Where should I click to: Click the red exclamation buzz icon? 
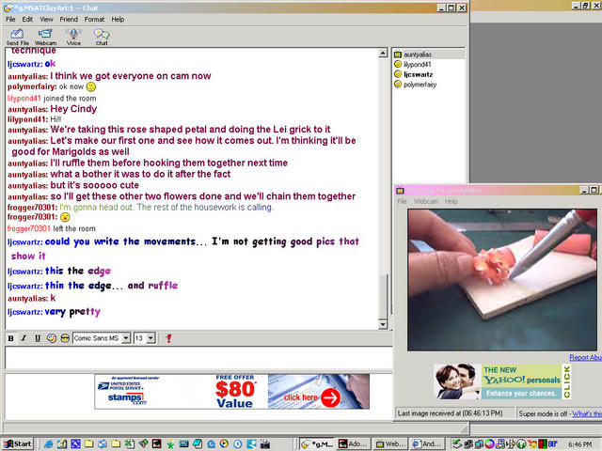tap(168, 338)
